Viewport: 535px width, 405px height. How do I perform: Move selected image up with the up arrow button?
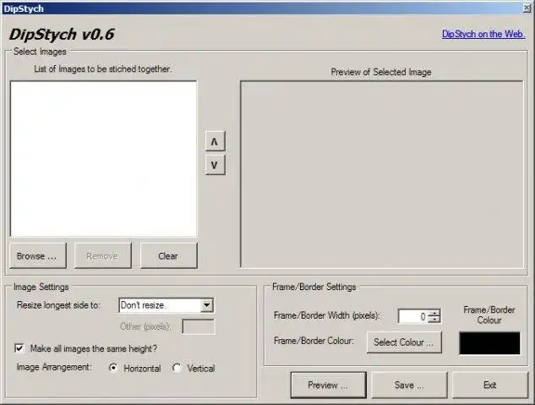tap(216, 141)
